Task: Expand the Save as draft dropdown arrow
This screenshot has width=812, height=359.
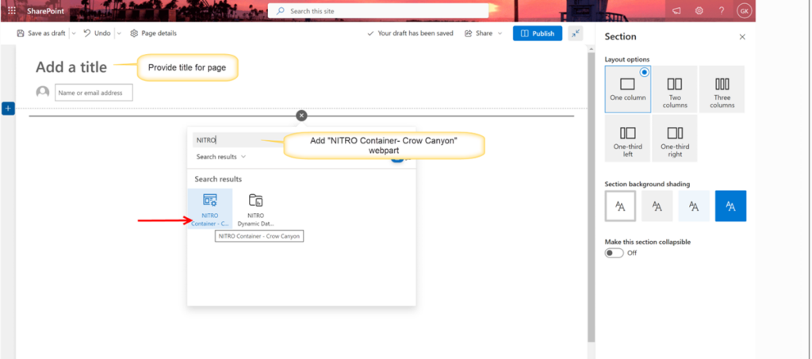Action: click(x=73, y=33)
